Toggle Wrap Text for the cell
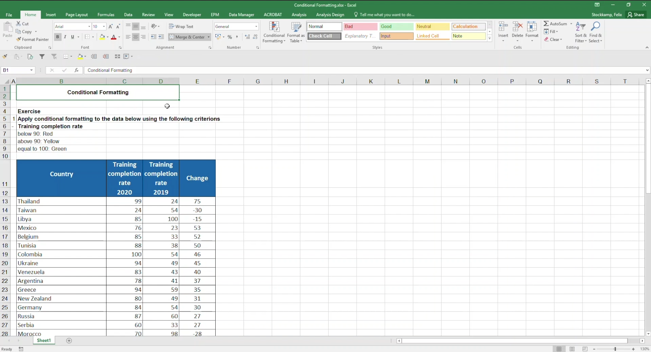This screenshot has height=352, width=651. pos(181,26)
